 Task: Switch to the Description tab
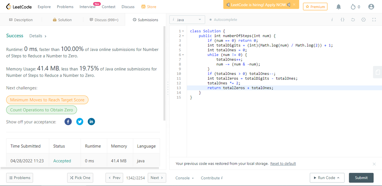[x=21, y=20]
